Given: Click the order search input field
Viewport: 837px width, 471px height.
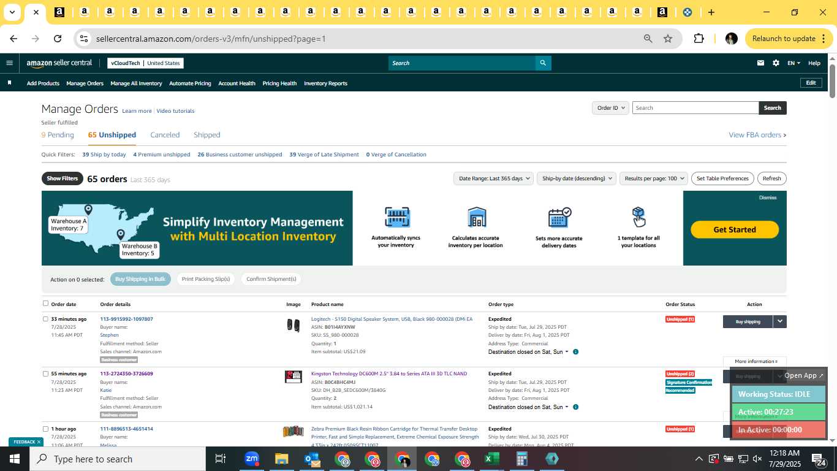Looking at the screenshot, I should [695, 108].
